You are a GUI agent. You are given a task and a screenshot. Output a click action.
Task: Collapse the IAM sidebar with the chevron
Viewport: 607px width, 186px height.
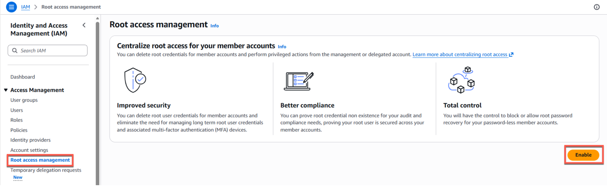click(84, 25)
